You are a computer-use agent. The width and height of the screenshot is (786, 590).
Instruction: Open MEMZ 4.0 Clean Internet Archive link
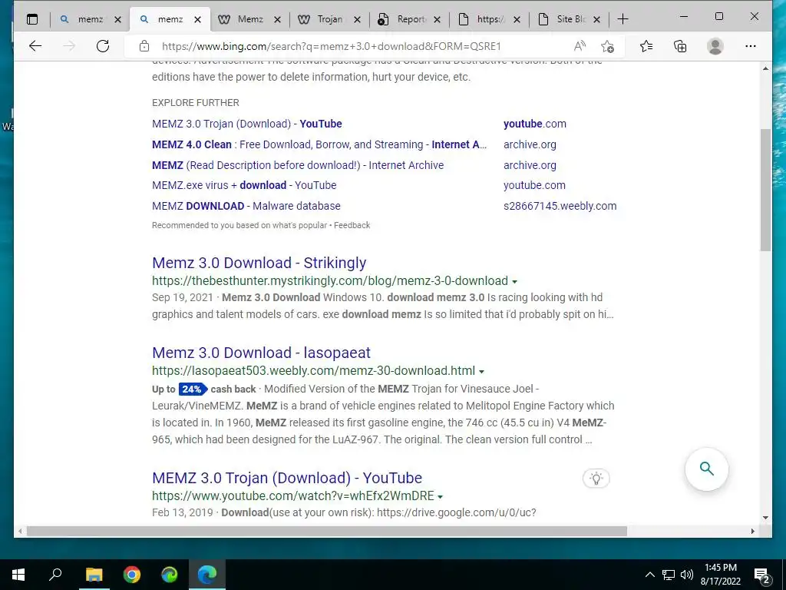click(319, 144)
